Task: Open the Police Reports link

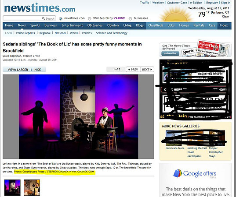Action: (x=25, y=33)
